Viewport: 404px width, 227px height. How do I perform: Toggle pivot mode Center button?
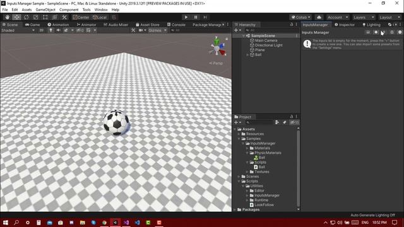coord(81,17)
